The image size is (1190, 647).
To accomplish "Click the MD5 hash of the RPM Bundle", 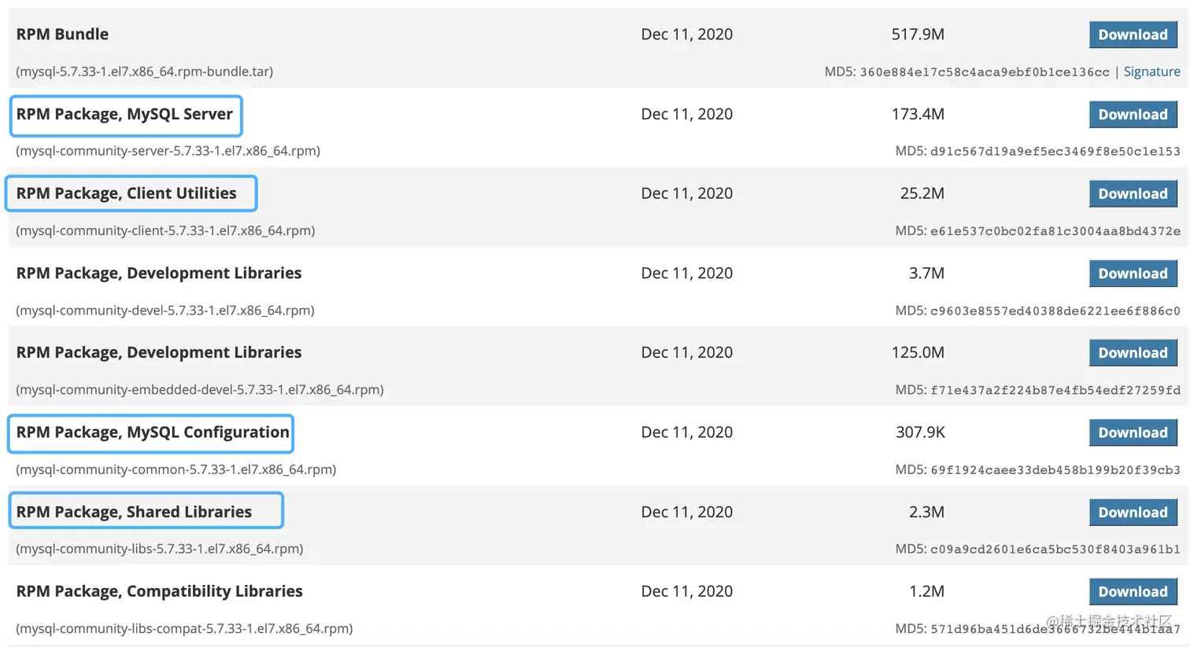I will pyautogui.click(x=984, y=72).
